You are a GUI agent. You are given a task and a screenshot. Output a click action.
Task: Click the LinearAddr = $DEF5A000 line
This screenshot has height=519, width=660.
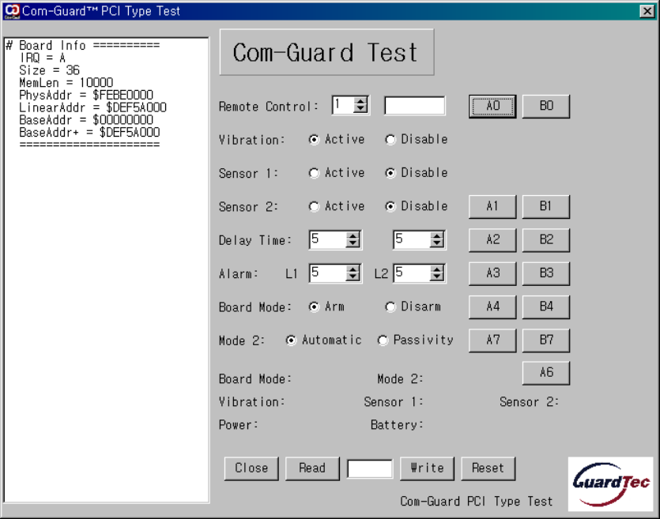tap(92, 107)
